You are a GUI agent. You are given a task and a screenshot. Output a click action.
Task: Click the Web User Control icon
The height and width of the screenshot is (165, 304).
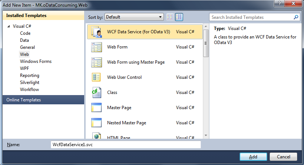96,77
